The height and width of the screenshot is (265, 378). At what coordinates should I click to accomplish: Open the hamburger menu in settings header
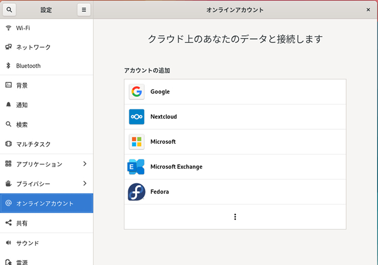[x=84, y=10]
